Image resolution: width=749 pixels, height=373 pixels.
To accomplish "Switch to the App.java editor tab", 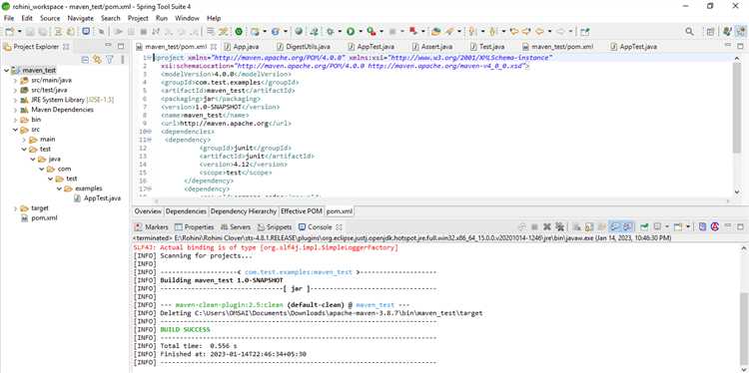I will pos(242,47).
